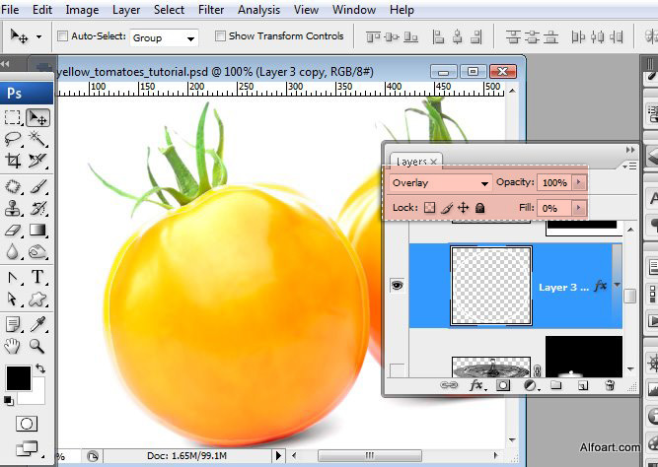Open the Overlay blend mode dropdown
Image resolution: width=658 pixels, height=467 pixels.
pos(440,183)
